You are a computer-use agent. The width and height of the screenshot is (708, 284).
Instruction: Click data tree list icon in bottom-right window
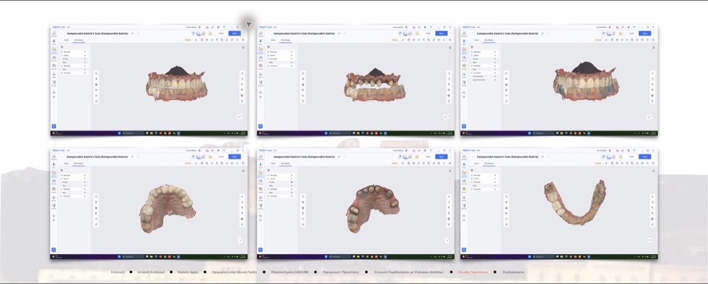click(x=472, y=170)
